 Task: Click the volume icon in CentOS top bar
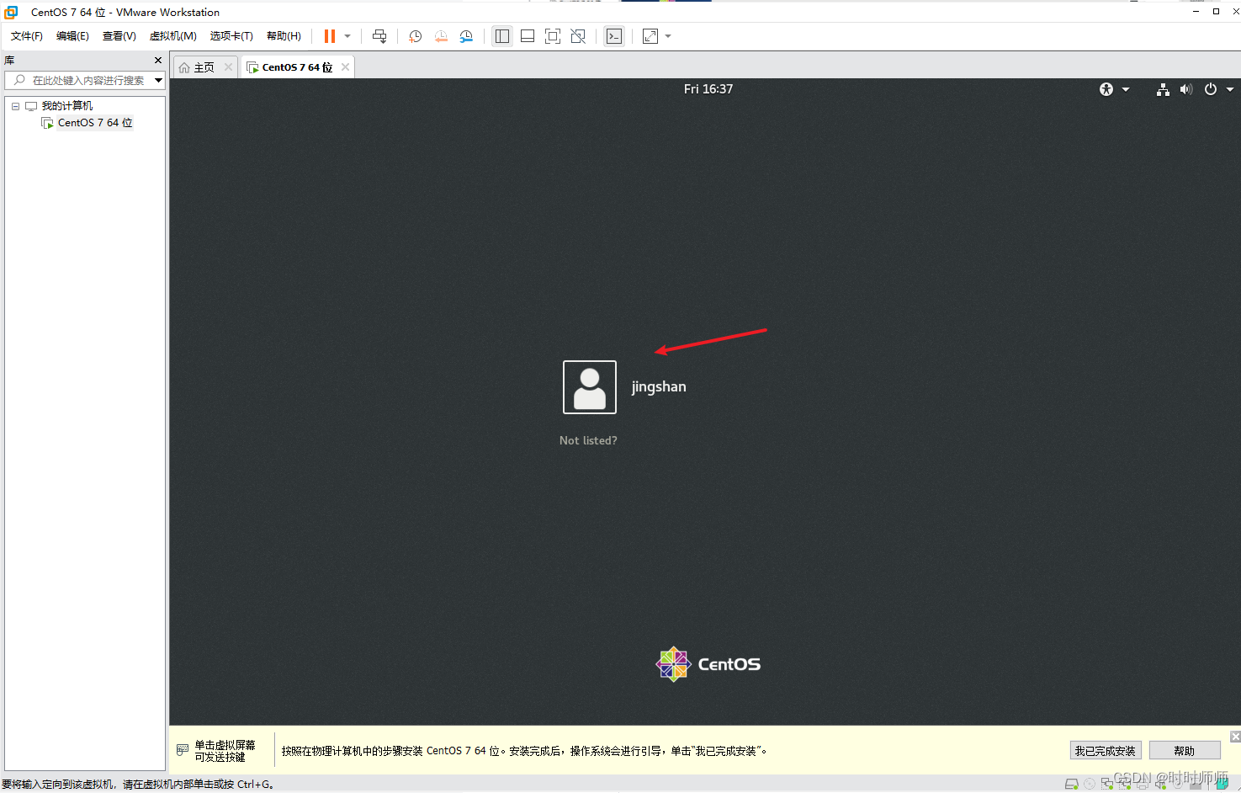click(x=1186, y=89)
